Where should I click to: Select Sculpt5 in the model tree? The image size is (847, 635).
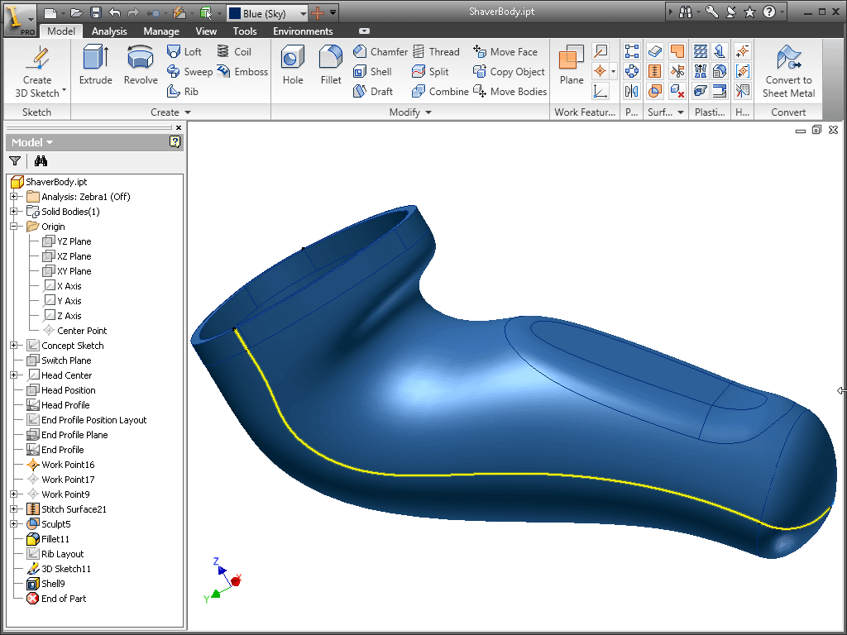55,523
